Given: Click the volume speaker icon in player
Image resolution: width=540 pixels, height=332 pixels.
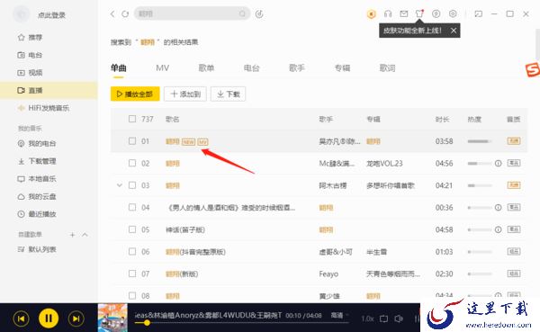Looking at the screenshot, I should 399,319.
